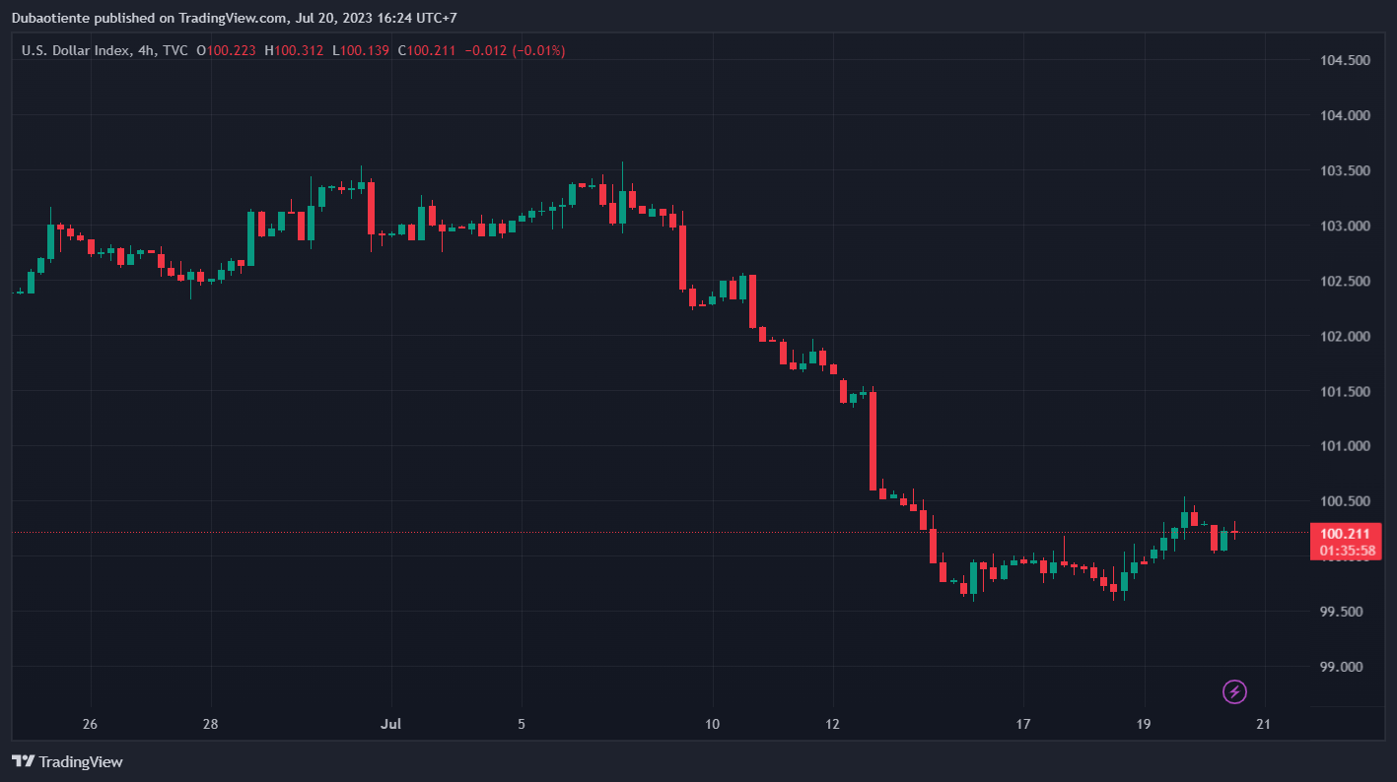Click the High value H100.312
The image size is (1397, 782).
(x=294, y=50)
